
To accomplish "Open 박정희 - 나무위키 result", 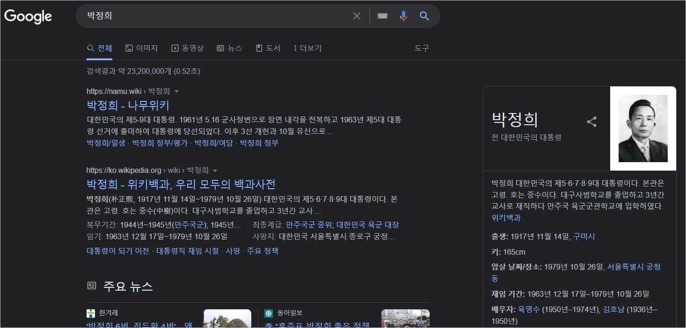I will click(128, 105).
